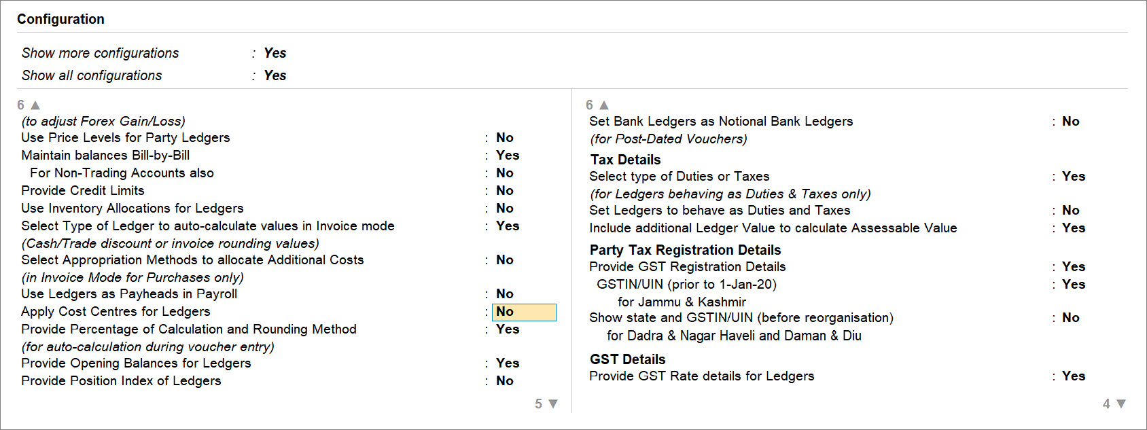The width and height of the screenshot is (1147, 430).
Task: Toggle Set Ledgers to behave as Duties value
Action: 1071,211
